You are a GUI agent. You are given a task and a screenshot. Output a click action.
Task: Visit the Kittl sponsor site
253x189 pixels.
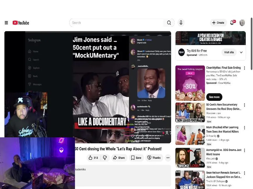[229, 52]
